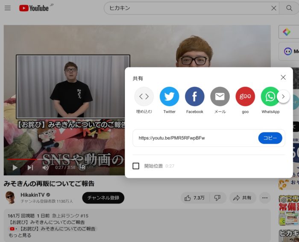The image size is (299, 242).
Task: Choose the embed (埋め込む) option
Action: coord(144,100)
